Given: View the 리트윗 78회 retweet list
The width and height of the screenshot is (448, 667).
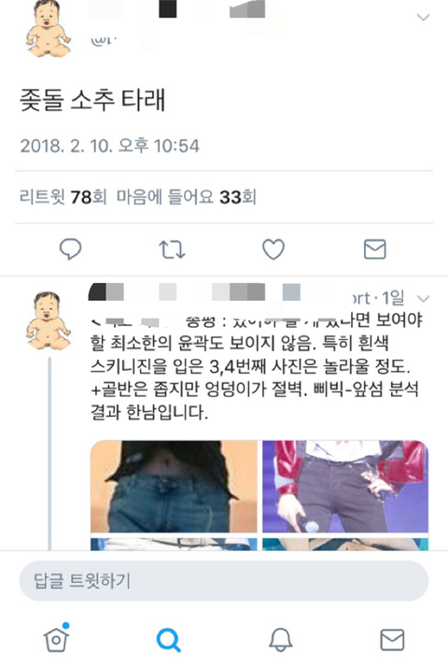Looking at the screenshot, I should coord(63,197).
